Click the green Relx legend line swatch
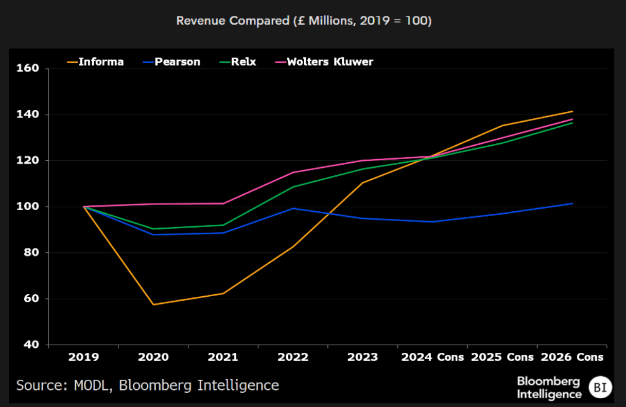 pos(224,62)
